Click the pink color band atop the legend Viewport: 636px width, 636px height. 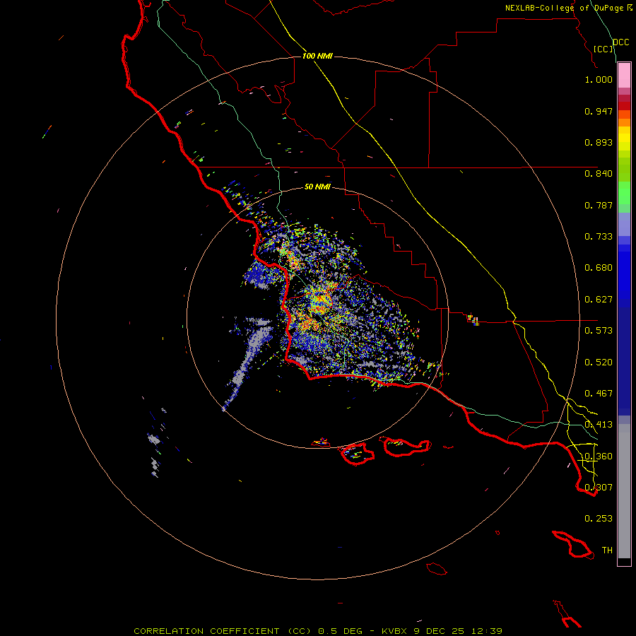pos(624,76)
